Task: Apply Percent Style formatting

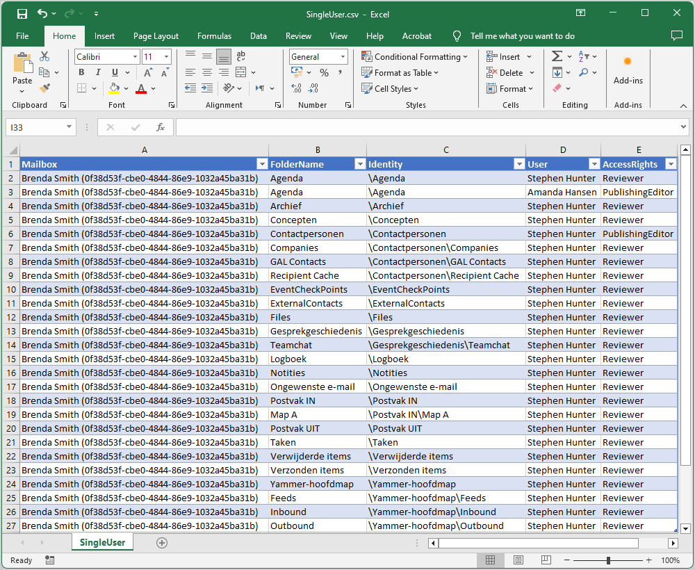Action: pyautogui.click(x=325, y=72)
